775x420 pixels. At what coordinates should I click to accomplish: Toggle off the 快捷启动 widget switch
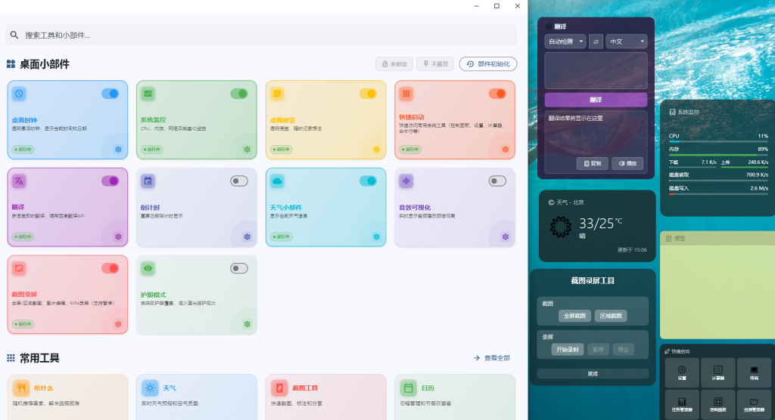click(498, 94)
